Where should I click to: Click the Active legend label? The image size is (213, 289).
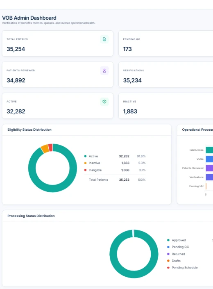(x=93, y=156)
